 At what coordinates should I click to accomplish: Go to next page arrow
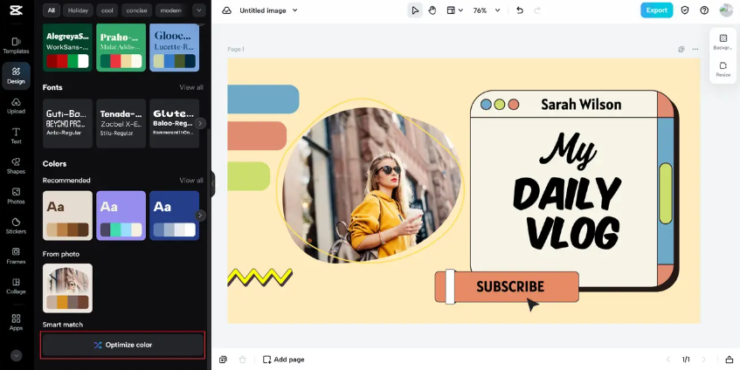pos(703,360)
